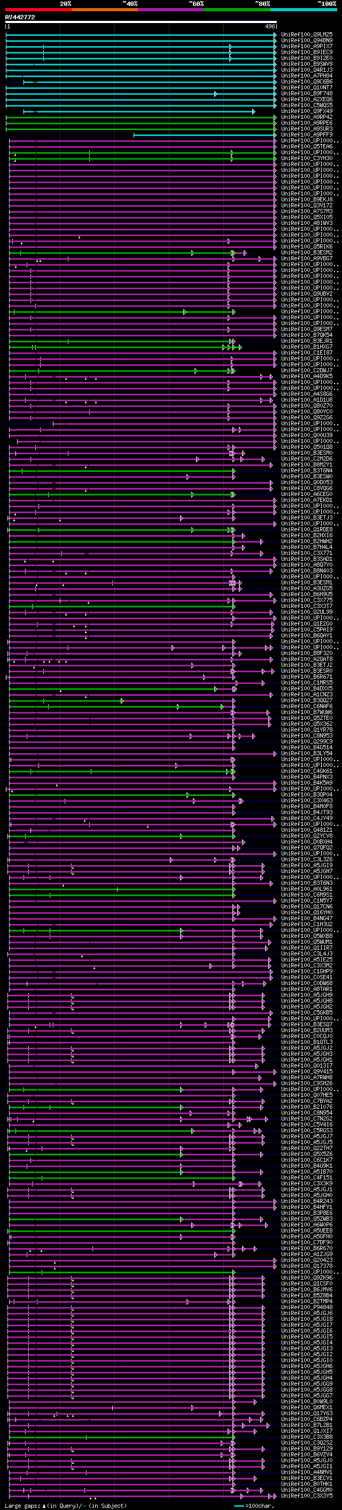Select the UniRef100_B9F748 label
The height and width of the screenshot is (1510, 342).
(x=307, y=93)
